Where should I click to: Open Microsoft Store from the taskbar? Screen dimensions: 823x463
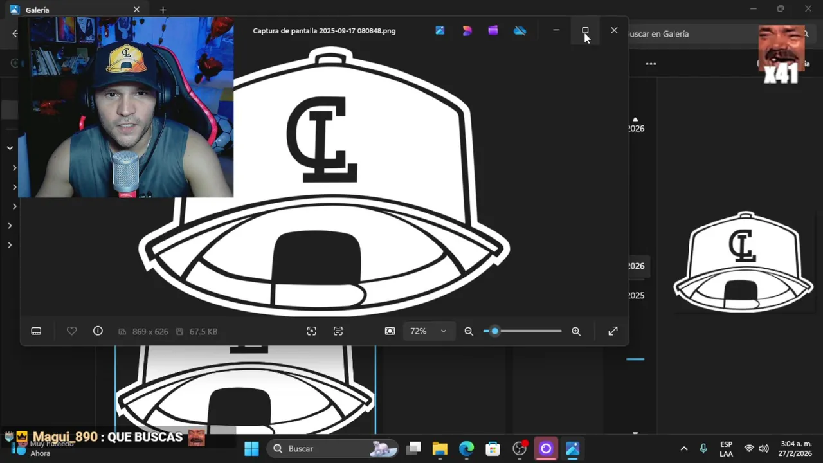point(493,448)
